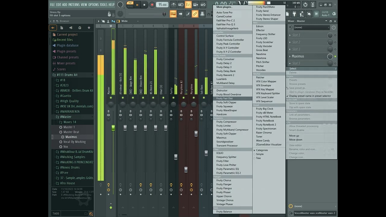Stop playback with the stop button
386x217 pixels.
click(x=144, y=5)
